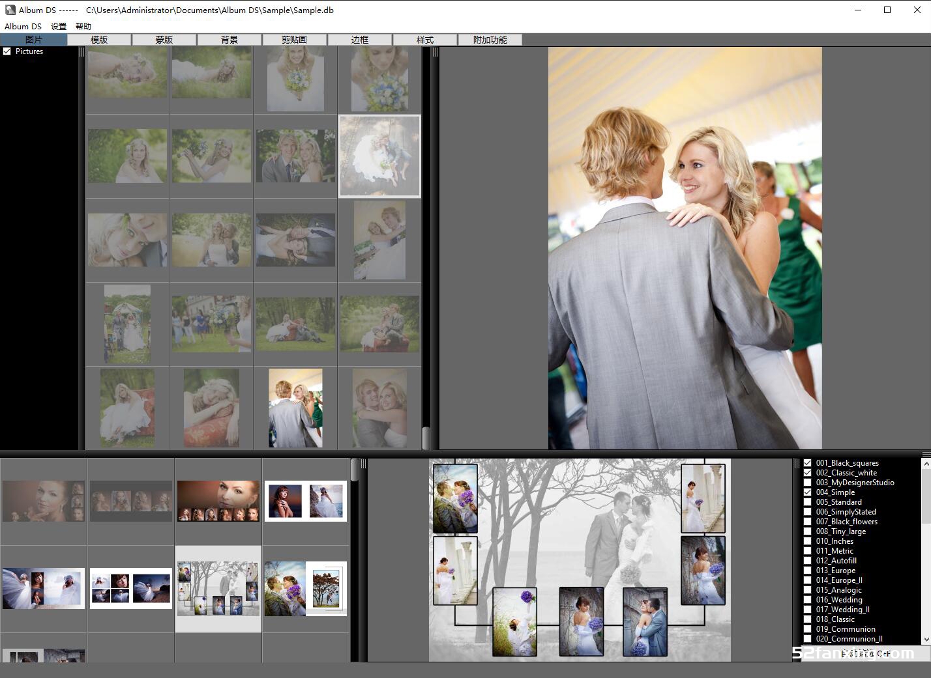Click scroll-down arrow of template category list
This screenshot has width=931, height=678.
click(926, 640)
